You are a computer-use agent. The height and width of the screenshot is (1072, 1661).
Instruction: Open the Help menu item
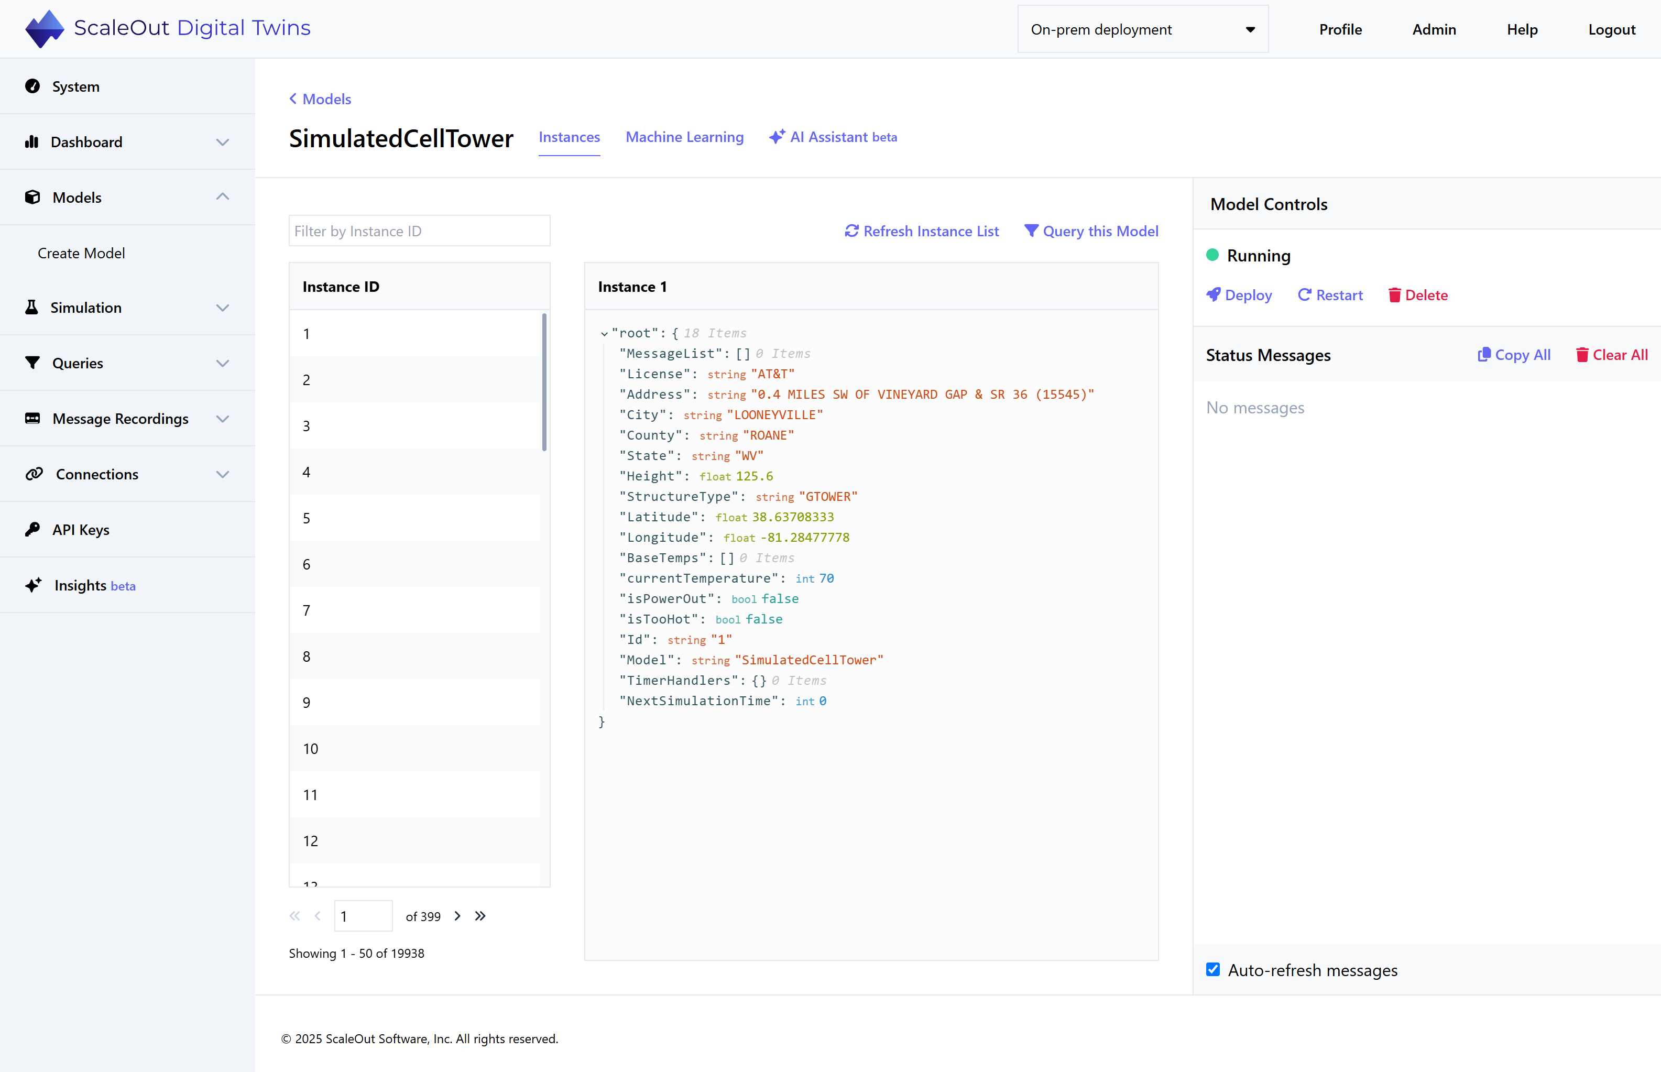click(1522, 29)
